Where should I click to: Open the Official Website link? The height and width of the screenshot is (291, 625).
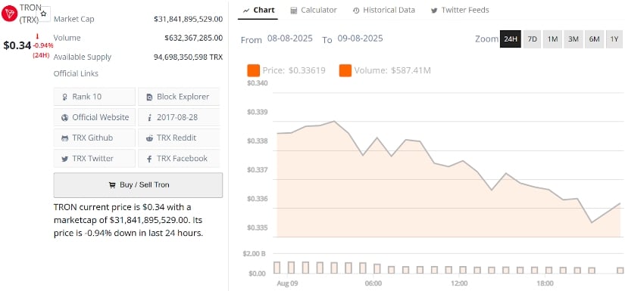[95, 117]
